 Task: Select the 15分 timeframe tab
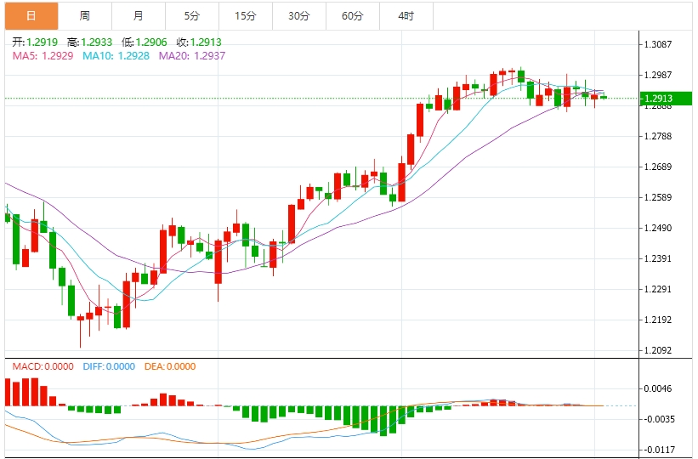[245, 16]
